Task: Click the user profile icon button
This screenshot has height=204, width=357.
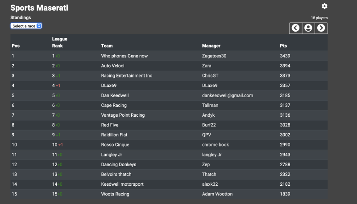Action: [x=308, y=28]
